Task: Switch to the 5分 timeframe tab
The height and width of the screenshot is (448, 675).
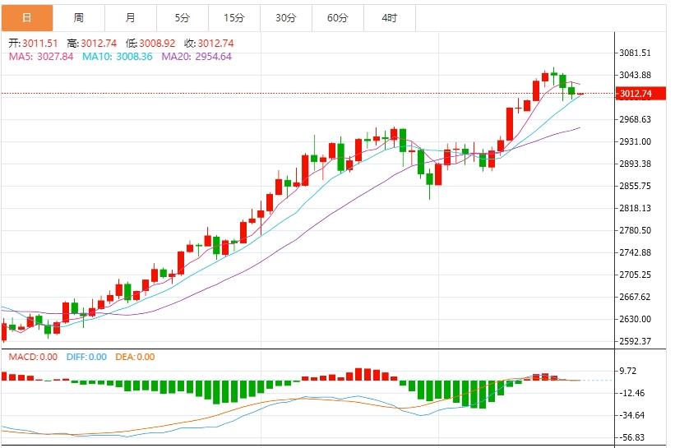Action: [x=182, y=17]
